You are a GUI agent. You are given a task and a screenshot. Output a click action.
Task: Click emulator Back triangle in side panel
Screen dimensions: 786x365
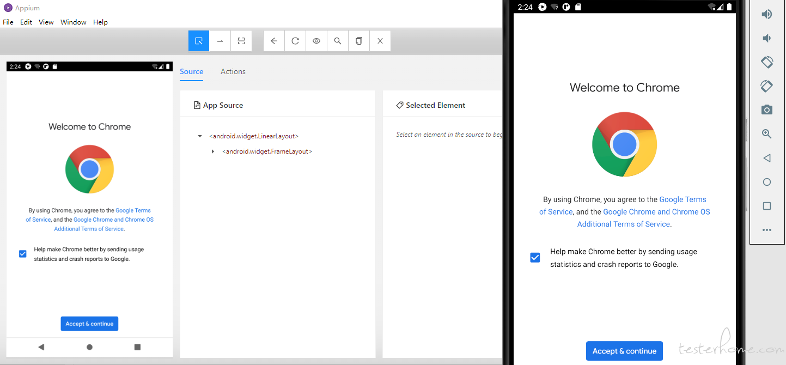(x=767, y=158)
